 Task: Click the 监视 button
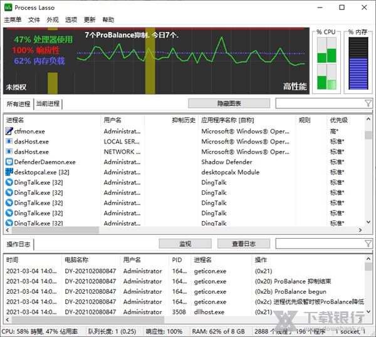tap(185, 244)
